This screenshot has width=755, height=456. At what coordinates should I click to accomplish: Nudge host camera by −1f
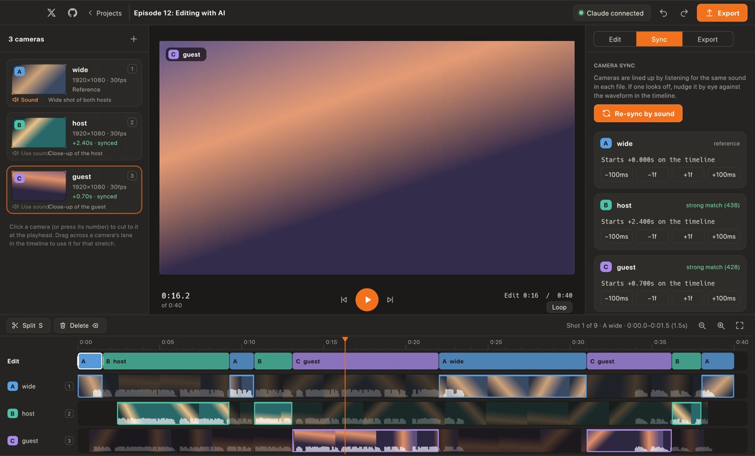652,237
